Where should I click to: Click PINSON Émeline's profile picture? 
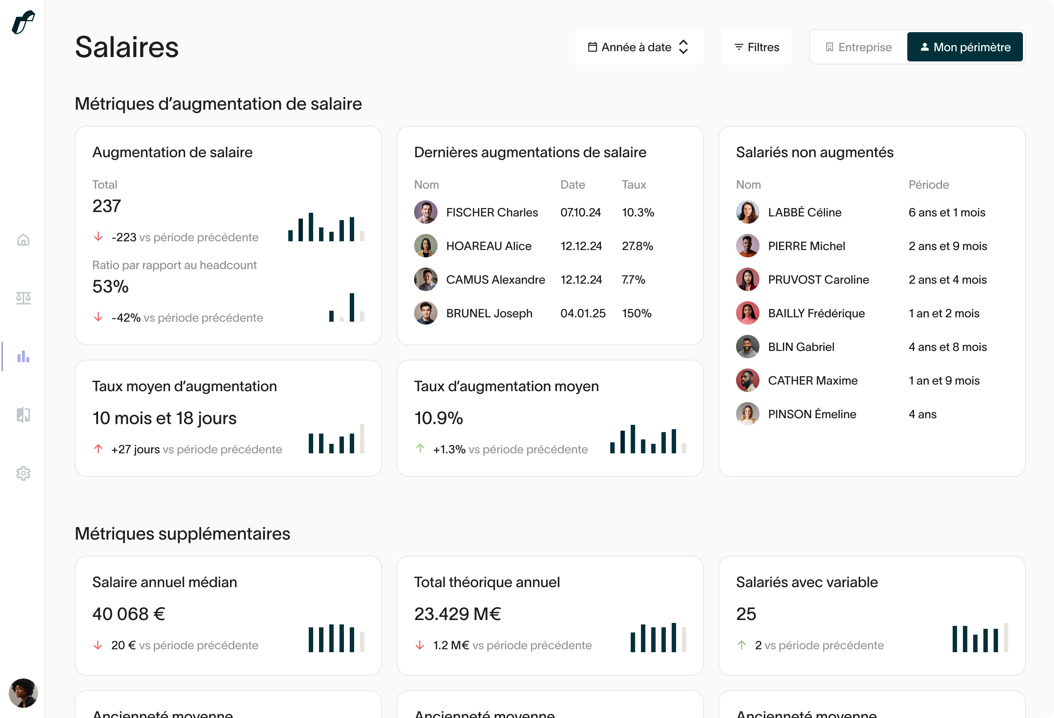pos(747,414)
